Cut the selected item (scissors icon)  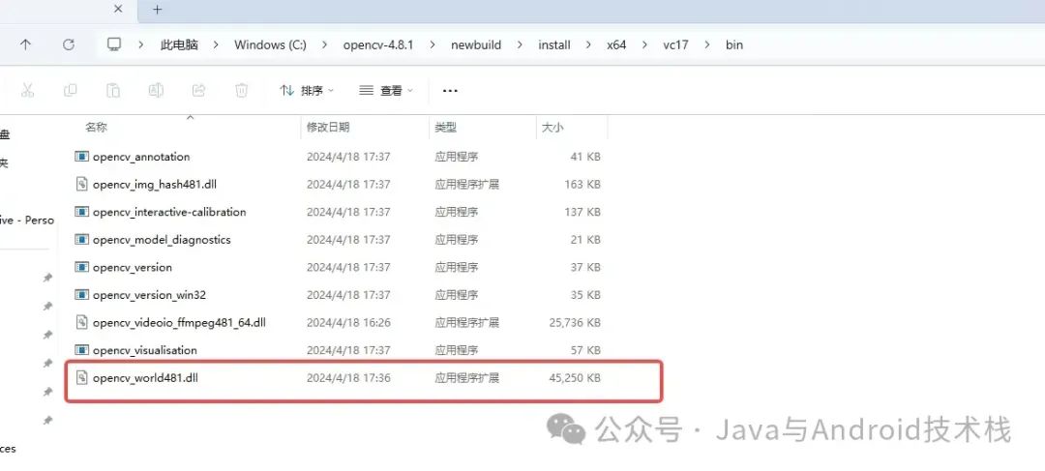pos(27,90)
